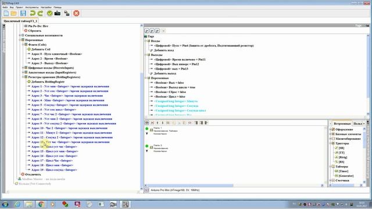
Task: Move board up with up-arrow icon
Action: click(158, 122)
